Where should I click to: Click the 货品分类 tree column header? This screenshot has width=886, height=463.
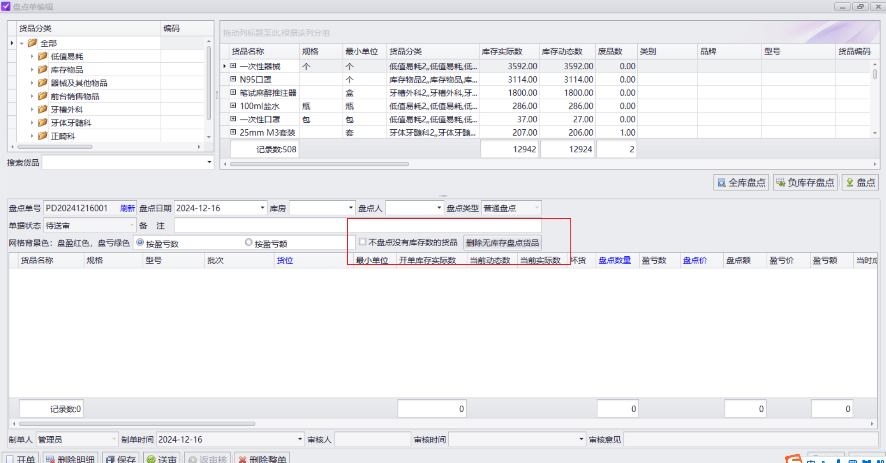[x=88, y=28]
